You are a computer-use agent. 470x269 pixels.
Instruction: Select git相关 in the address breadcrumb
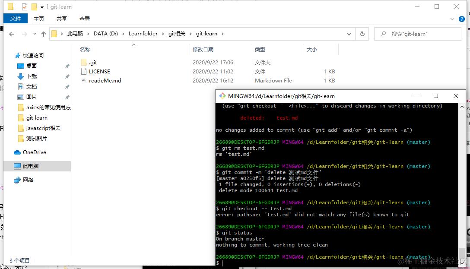tap(177, 34)
